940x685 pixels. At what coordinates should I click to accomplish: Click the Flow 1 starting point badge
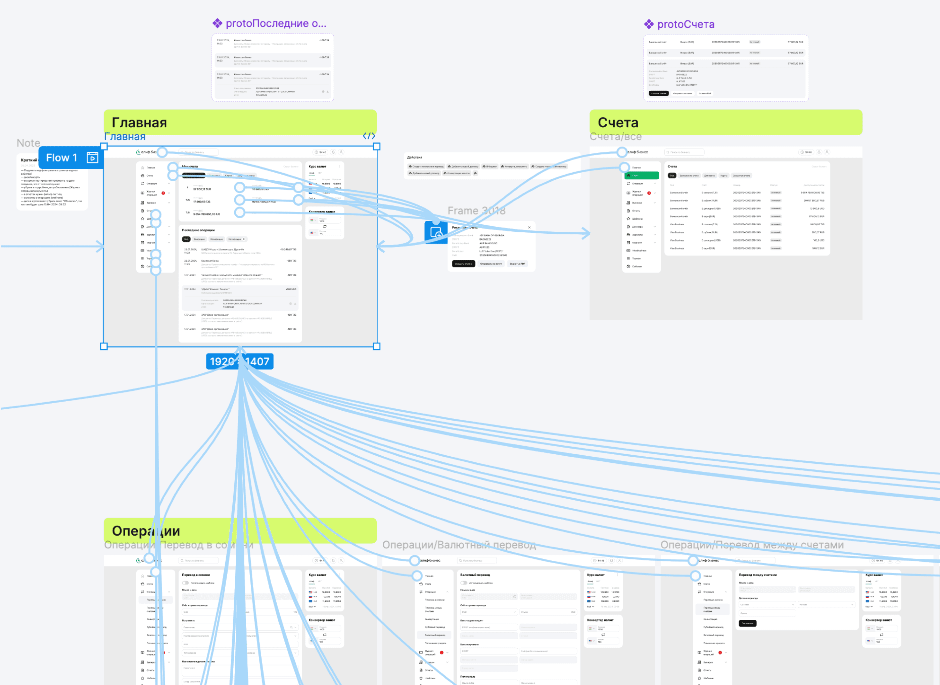coord(71,157)
